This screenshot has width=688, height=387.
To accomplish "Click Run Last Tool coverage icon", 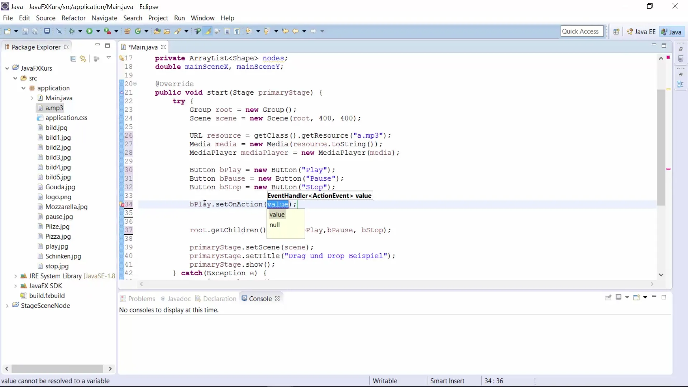I will click(x=107, y=32).
